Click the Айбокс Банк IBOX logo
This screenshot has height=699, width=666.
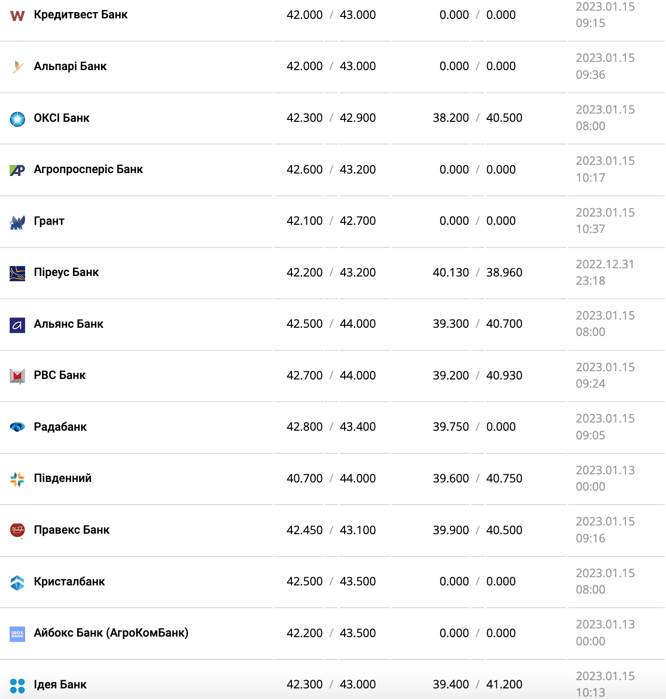[x=17, y=634]
